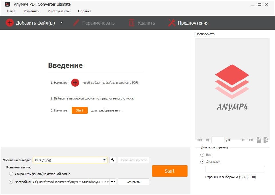Open the Файл menu
275x195 pixels.
pos(11,11)
